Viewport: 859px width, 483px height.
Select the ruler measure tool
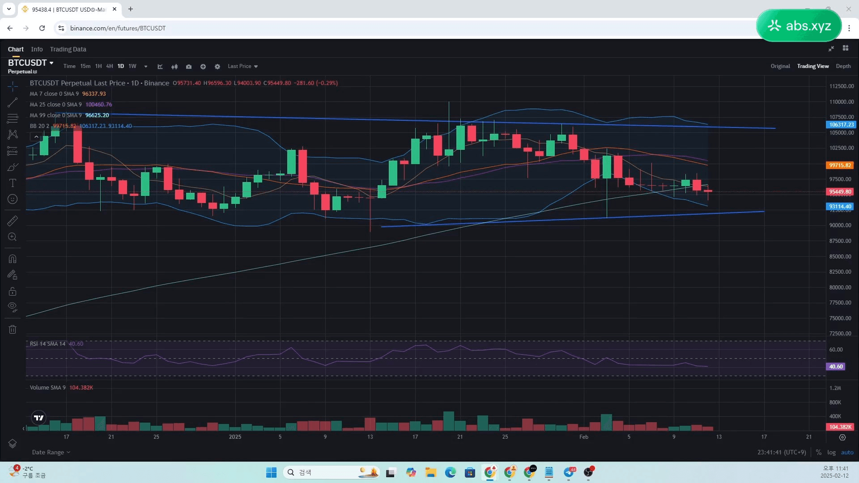click(13, 220)
